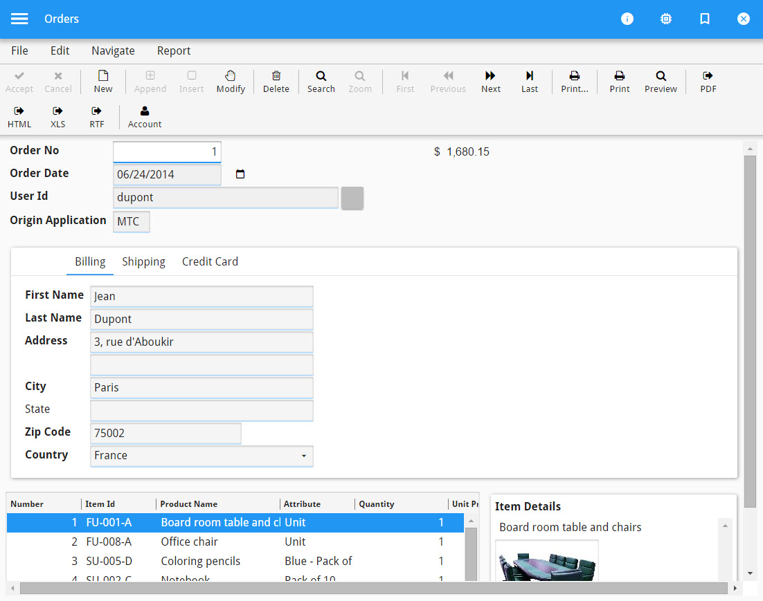Open the Account tool
This screenshot has width=763, height=601.
pyautogui.click(x=144, y=116)
